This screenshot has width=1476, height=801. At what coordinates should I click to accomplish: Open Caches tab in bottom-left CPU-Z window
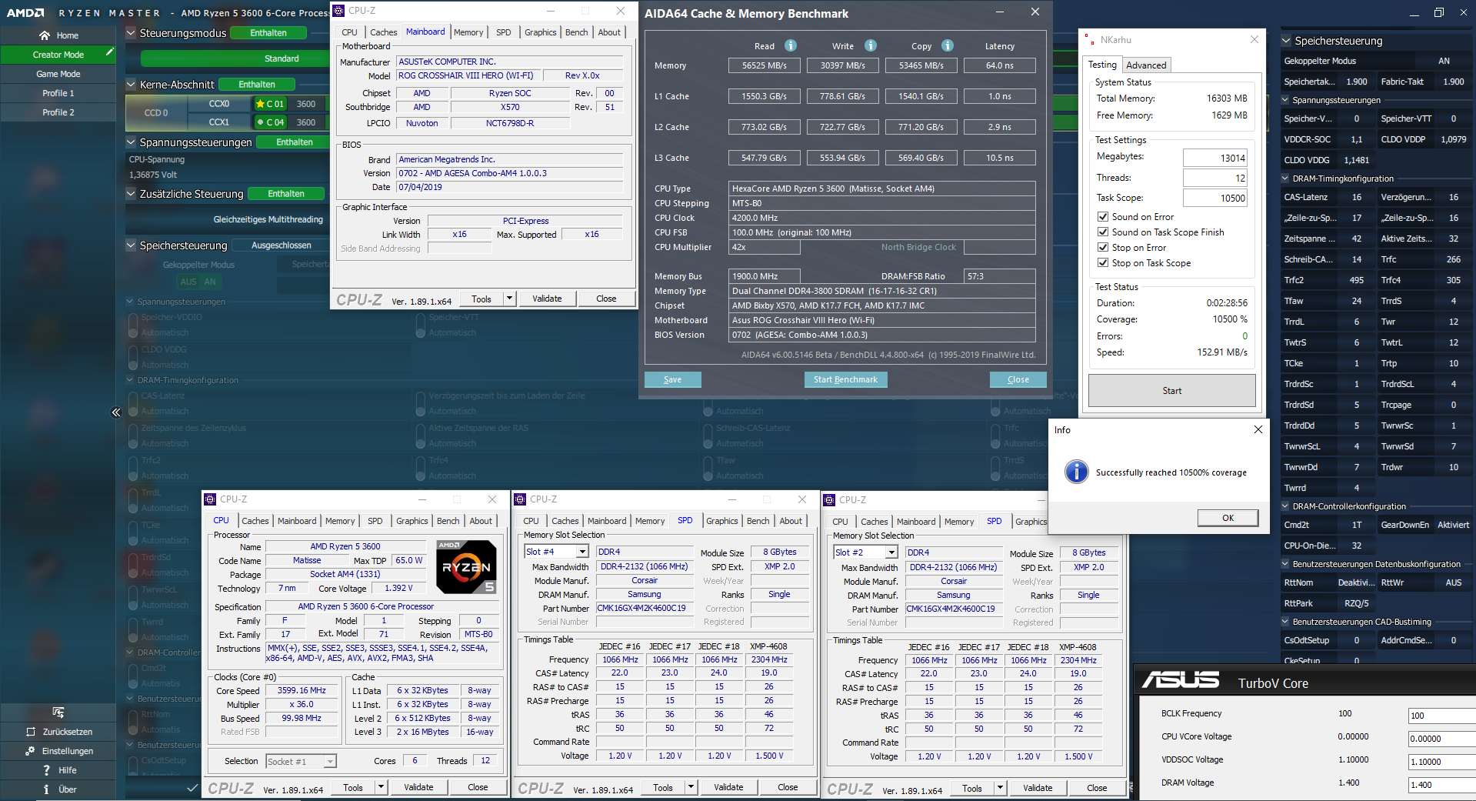(255, 521)
